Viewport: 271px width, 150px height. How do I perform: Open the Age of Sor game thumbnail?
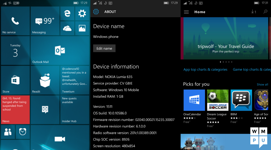point(261,100)
